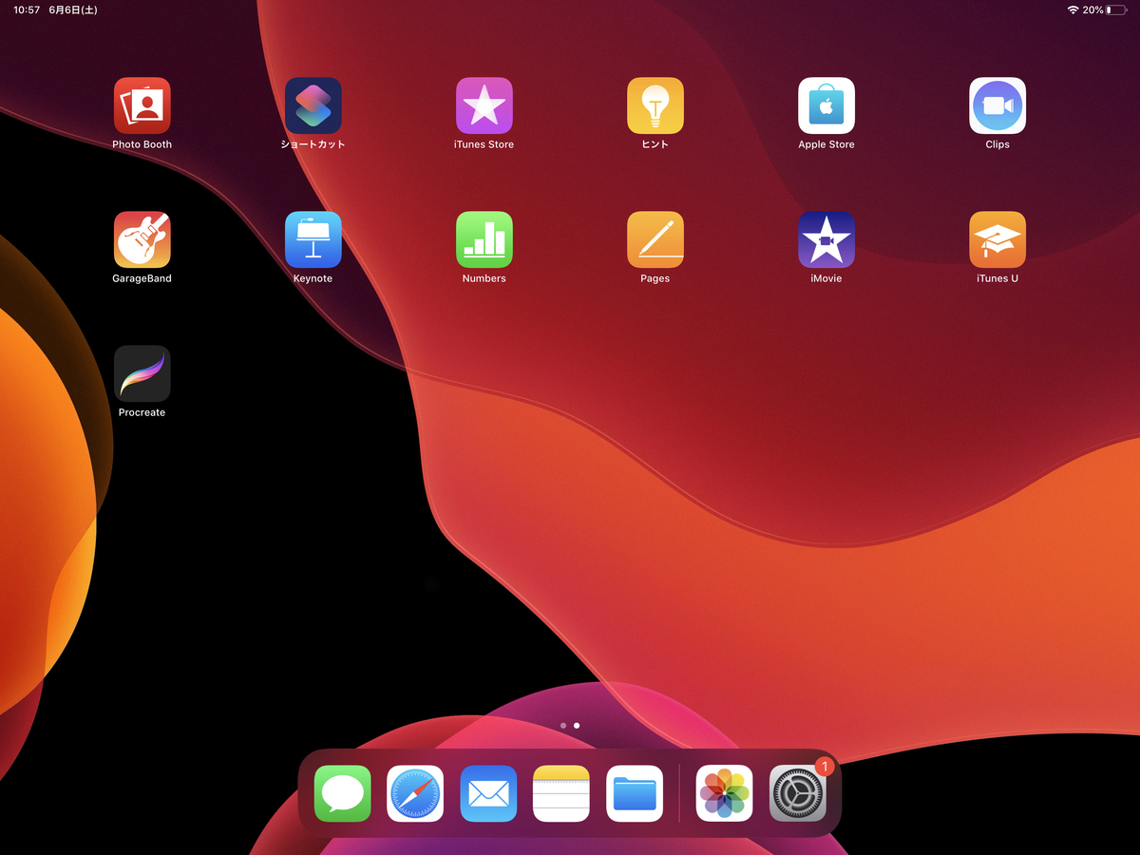Open Files app in the dock
This screenshot has width=1140, height=855.
[635, 793]
